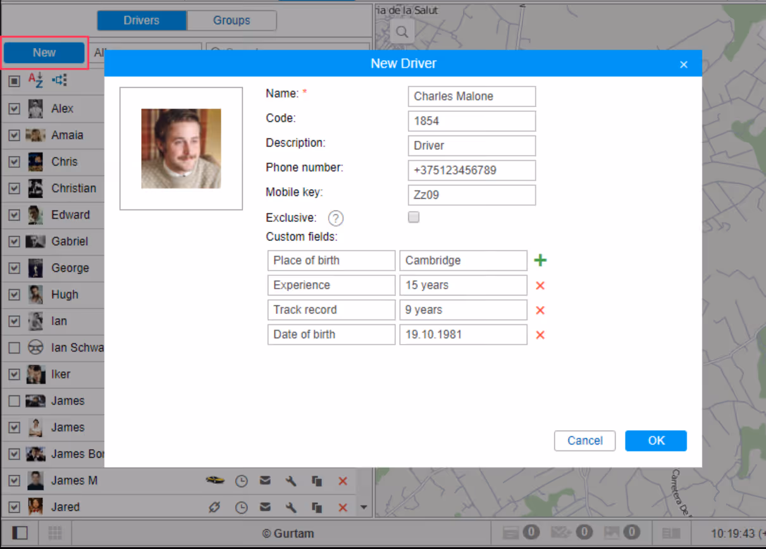Edit the Mobile key field Zz09
The height and width of the screenshot is (549, 766).
pos(472,195)
